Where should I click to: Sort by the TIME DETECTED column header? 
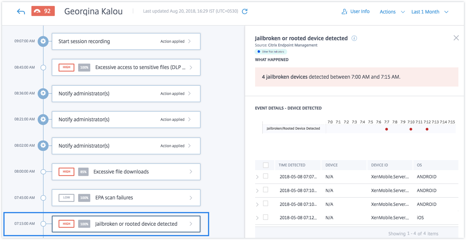(x=292, y=165)
